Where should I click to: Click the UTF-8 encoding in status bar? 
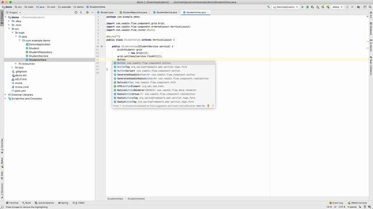tap(342, 207)
